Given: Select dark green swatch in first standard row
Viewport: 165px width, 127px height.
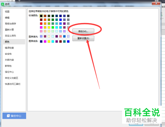Looking at the screenshot, I should [x=53, y=16].
